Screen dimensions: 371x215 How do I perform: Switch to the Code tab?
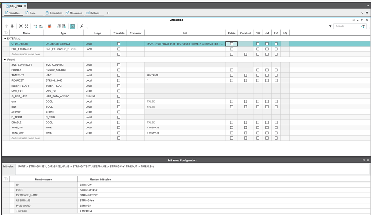[x=30, y=13]
